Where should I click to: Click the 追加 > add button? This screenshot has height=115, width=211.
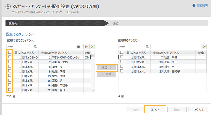click(107, 68)
